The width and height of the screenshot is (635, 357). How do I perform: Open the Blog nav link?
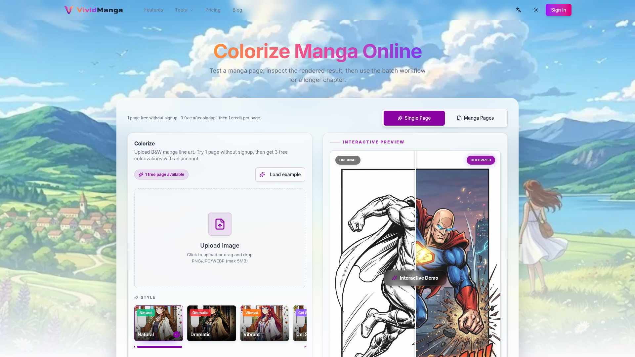point(237,10)
